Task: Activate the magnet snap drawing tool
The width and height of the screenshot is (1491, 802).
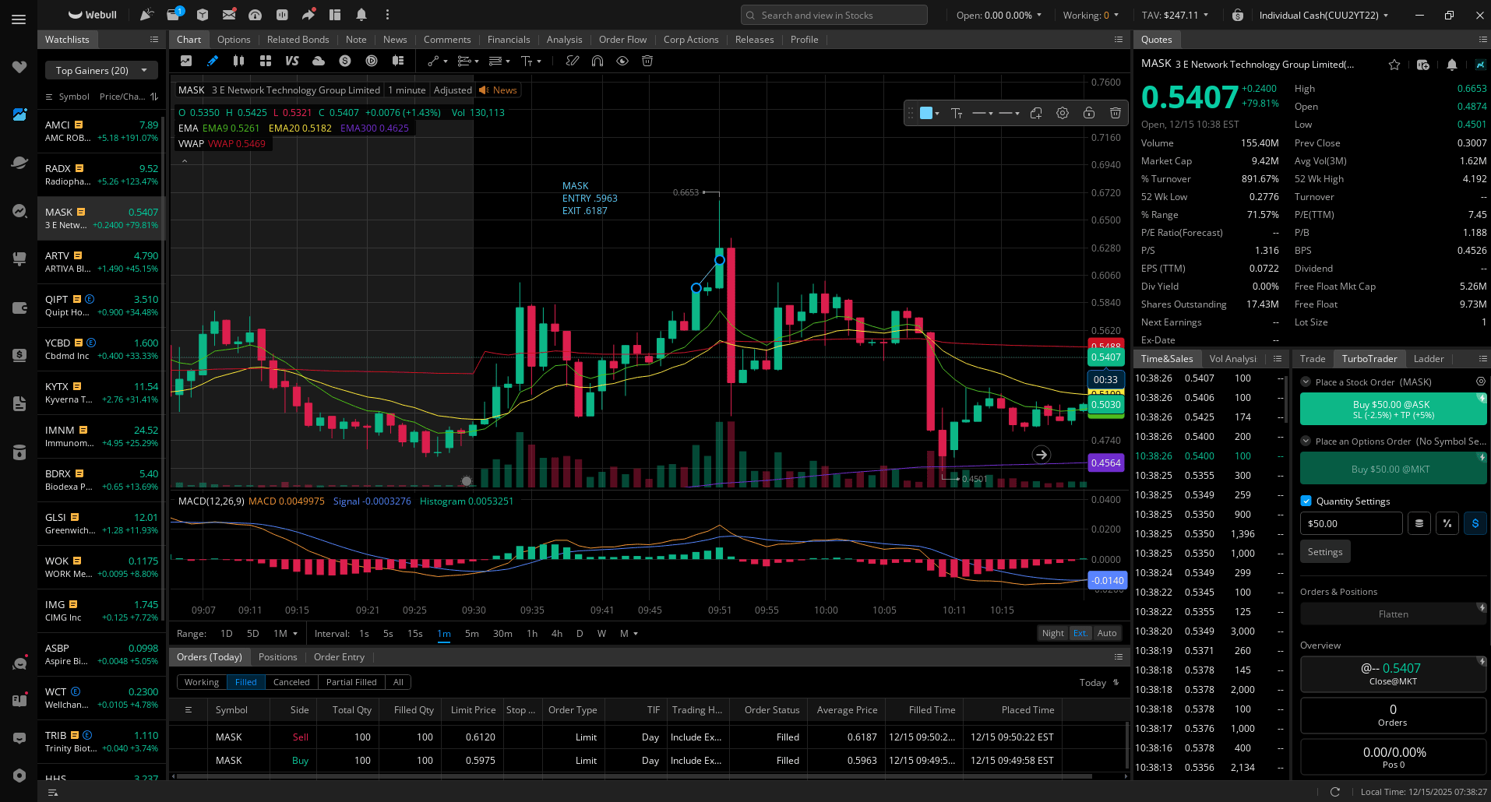Action: (x=597, y=61)
